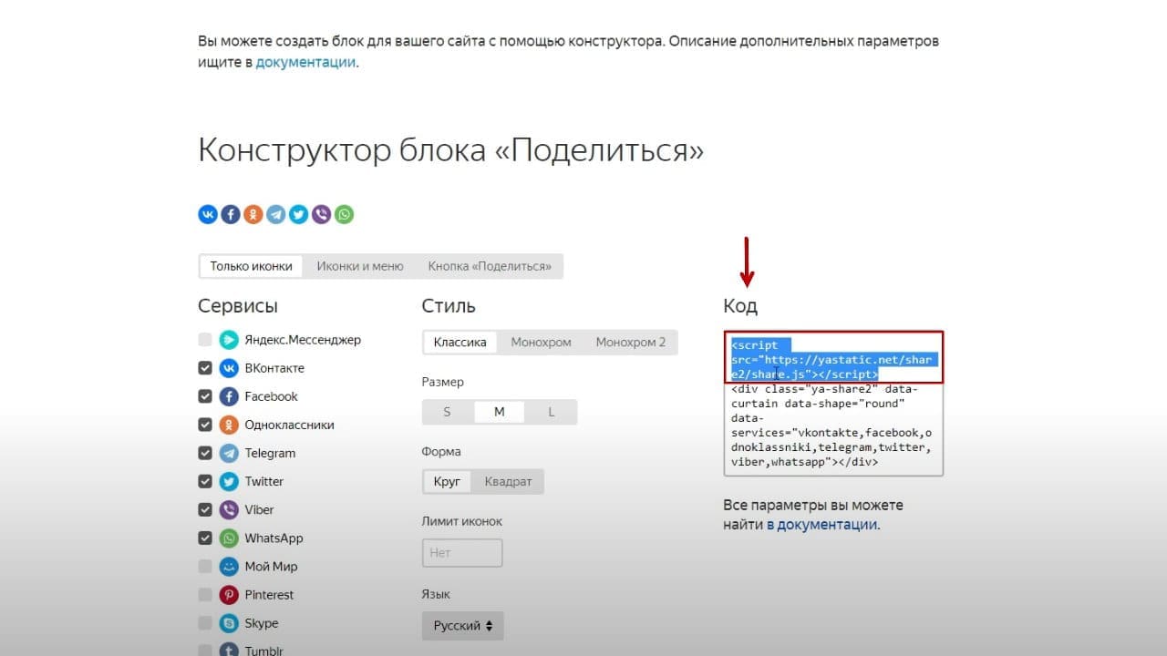
Task: Enable the Мой Мир checkbox
Action: (x=205, y=567)
